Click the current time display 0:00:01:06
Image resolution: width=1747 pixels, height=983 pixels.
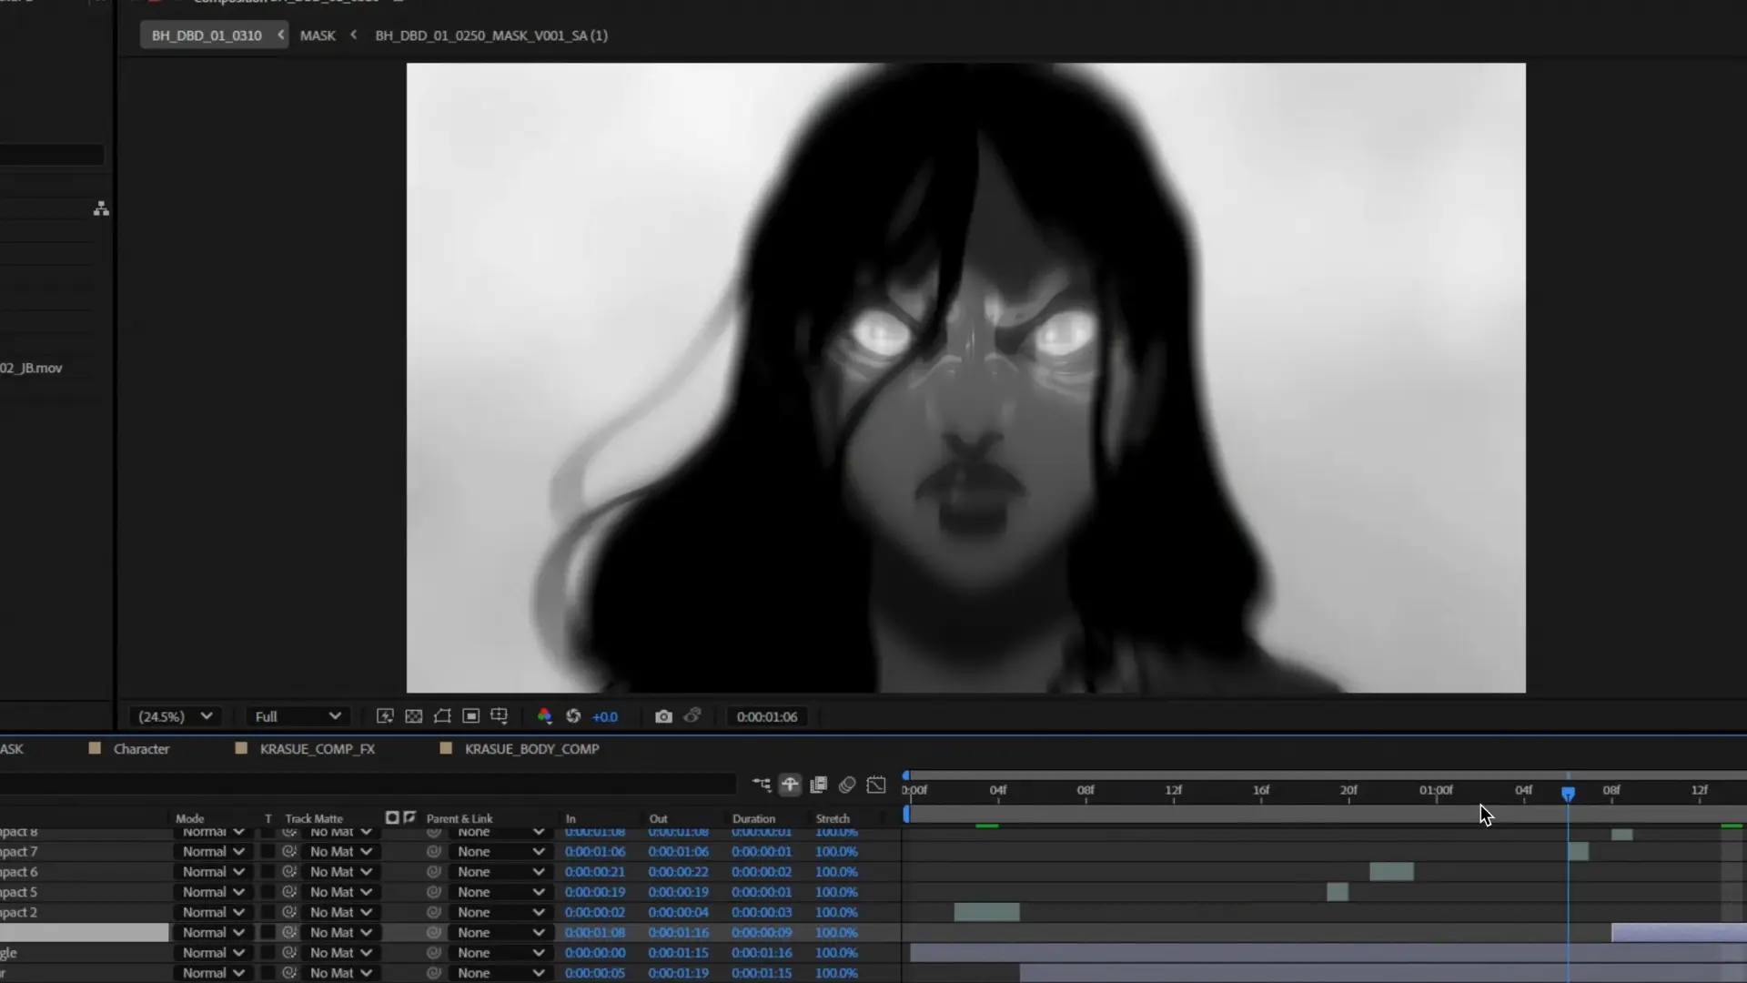point(766,717)
